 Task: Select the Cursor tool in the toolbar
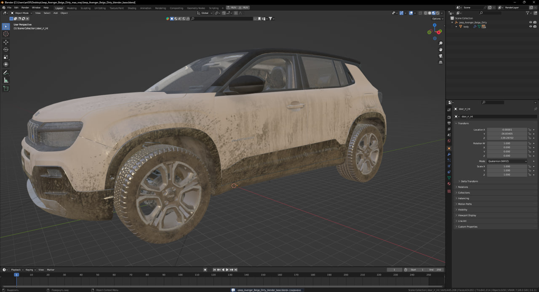coord(6,34)
